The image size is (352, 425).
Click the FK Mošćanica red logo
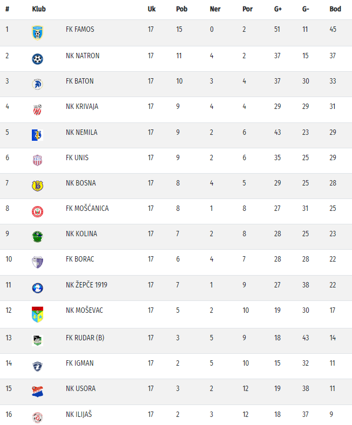click(37, 211)
